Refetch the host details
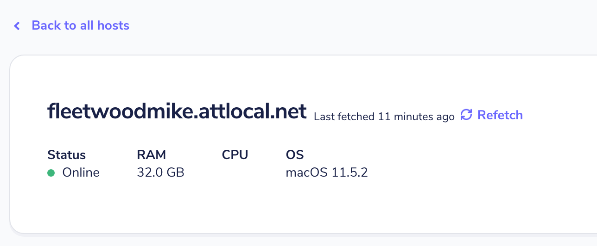 click(x=491, y=115)
